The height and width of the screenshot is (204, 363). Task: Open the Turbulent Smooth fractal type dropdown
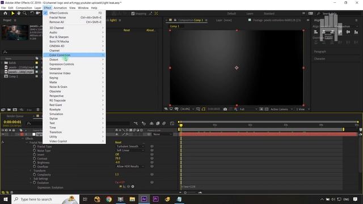pos(130,146)
